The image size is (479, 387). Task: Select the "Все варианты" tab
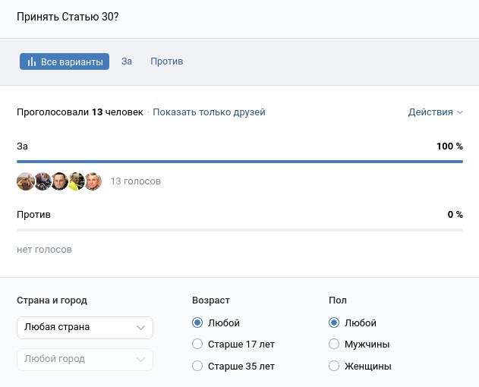click(65, 61)
